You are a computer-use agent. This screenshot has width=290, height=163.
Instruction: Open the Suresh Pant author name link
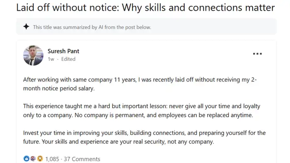tap(63, 51)
